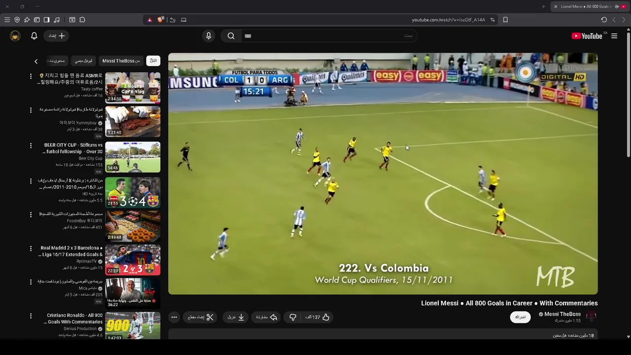
Task: Select the partially hidden leftmost filter chip
Action: click(57, 61)
